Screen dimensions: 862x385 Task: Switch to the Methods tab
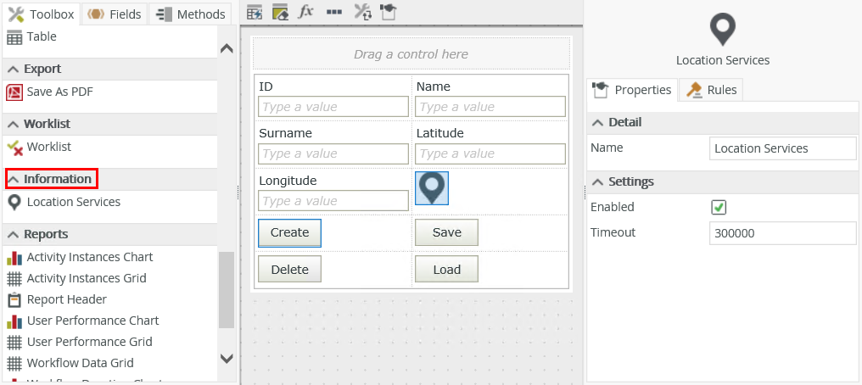(x=190, y=14)
